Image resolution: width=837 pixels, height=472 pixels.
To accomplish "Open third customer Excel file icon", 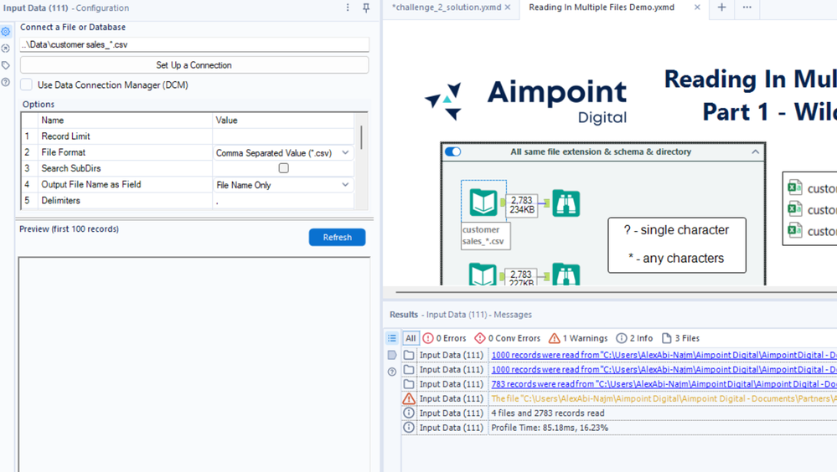I will coord(795,230).
